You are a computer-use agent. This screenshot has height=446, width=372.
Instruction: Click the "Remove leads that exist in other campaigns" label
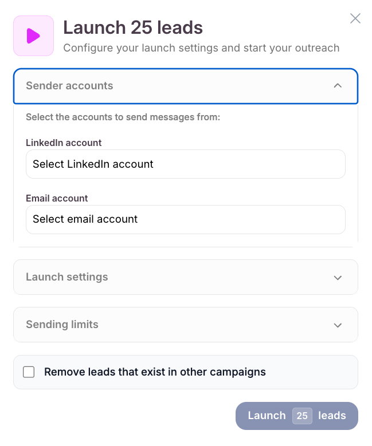point(155,372)
